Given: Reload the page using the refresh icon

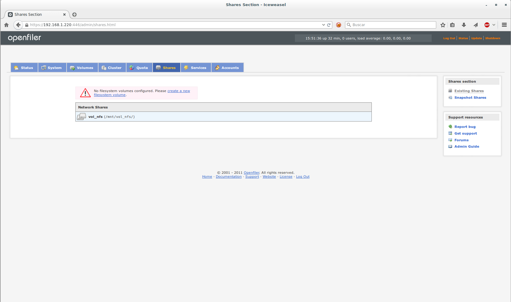Looking at the screenshot, I should (x=329, y=25).
